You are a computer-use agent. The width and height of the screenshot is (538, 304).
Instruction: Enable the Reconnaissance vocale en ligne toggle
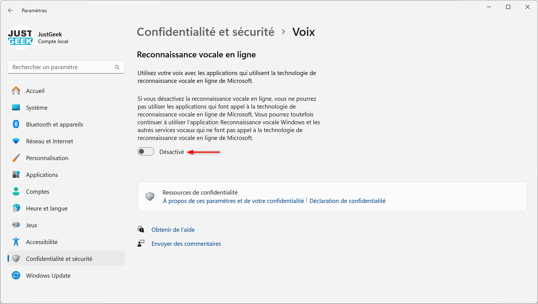coord(145,151)
